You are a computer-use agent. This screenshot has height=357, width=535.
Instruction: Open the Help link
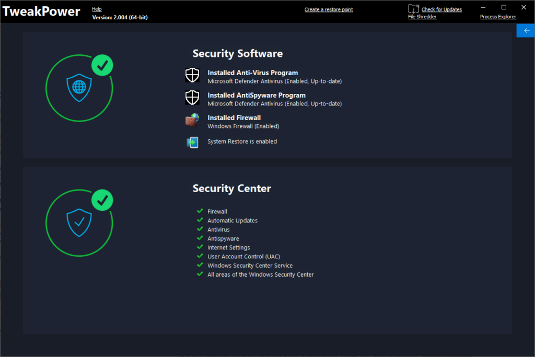(x=97, y=9)
